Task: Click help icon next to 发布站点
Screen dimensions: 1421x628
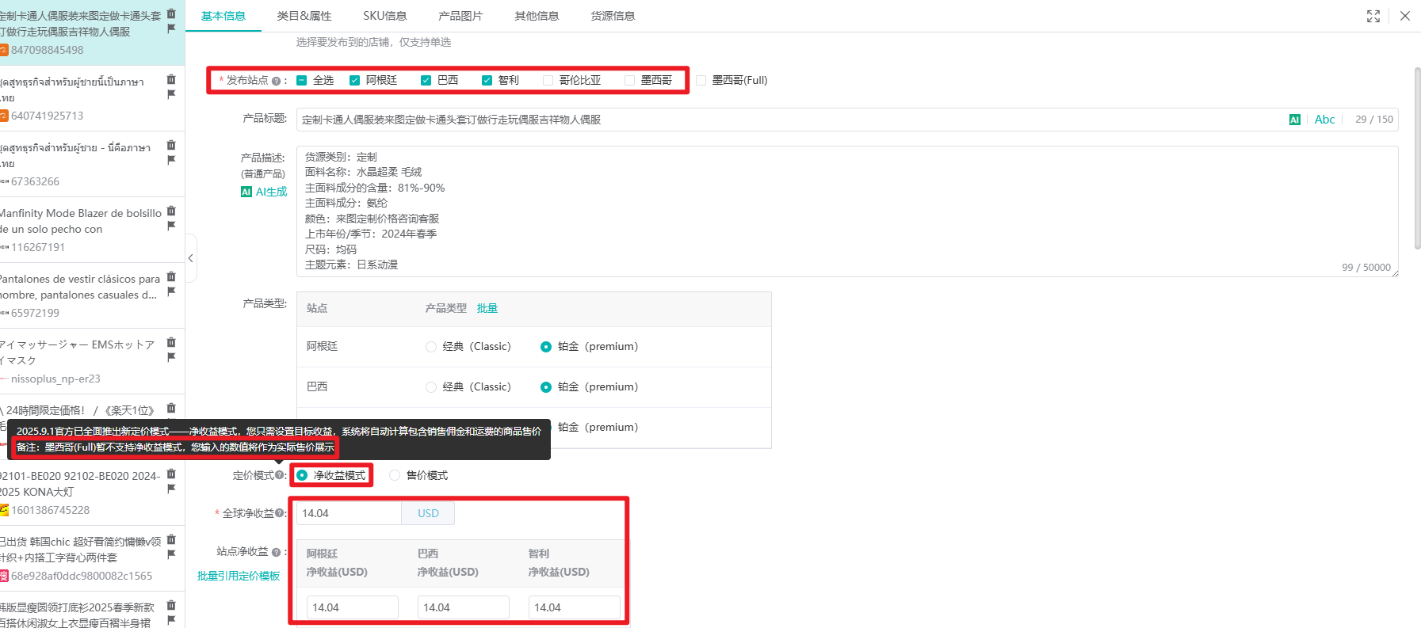Action: pyautogui.click(x=276, y=81)
